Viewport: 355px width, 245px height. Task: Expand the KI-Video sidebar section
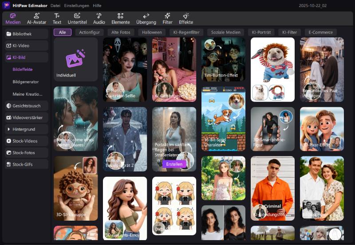click(x=26, y=46)
